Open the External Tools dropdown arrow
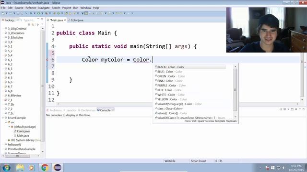The image size is (307, 172). (50, 13)
